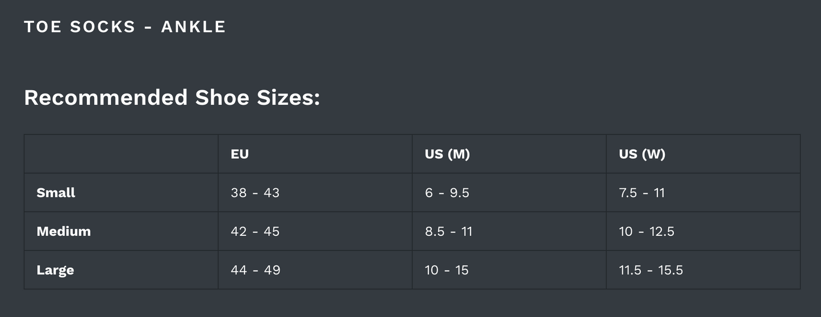Click the 6 - 9.5 men's size cell
This screenshot has height=317, width=821.
(x=447, y=193)
